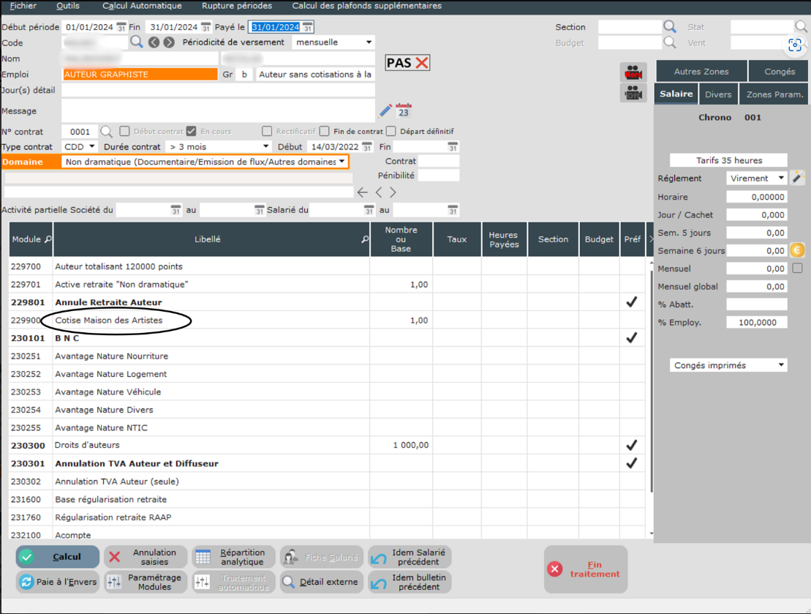Click the magnifier icon next to Code field
Image resolution: width=811 pixels, height=614 pixels.
tap(136, 42)
